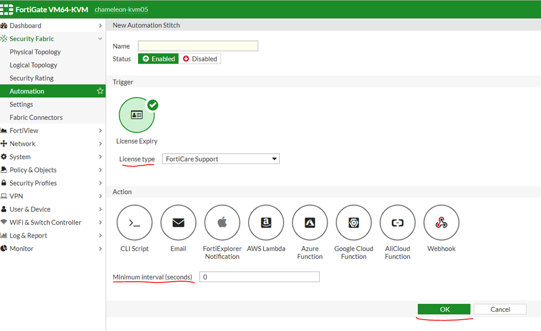This screenshot has width=541, height=331.
Task: Click the FortiGate logo icon
Action: (x=7, y=10)
